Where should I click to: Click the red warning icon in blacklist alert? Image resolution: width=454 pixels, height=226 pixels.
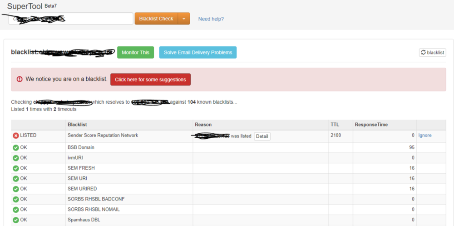tap(20, 79)
